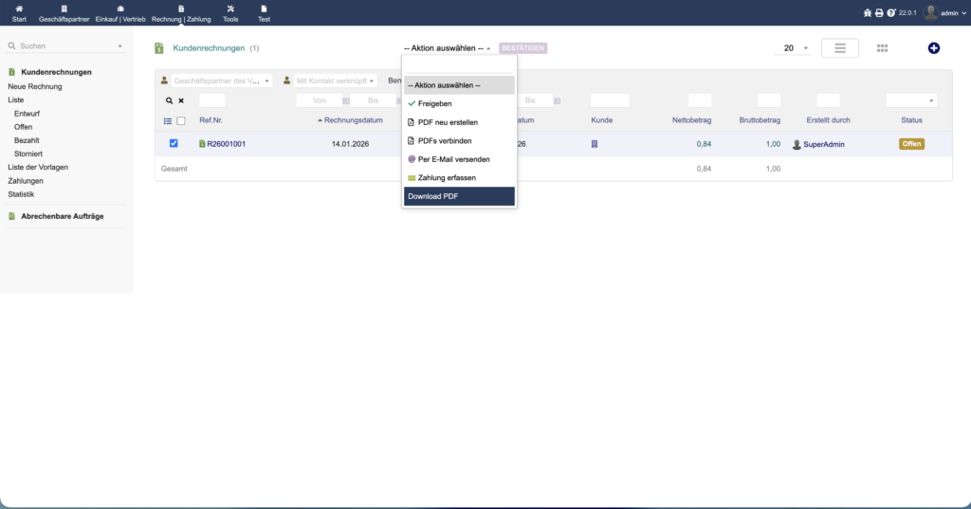Uncheck the R26001001 invoice row checkbox
Image resolution: width=971 pixels, height=509 pixels.
pos(174,144)
